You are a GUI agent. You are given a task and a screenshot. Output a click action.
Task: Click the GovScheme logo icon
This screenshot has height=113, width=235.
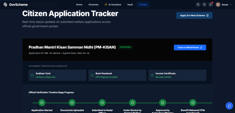point(6,5)
